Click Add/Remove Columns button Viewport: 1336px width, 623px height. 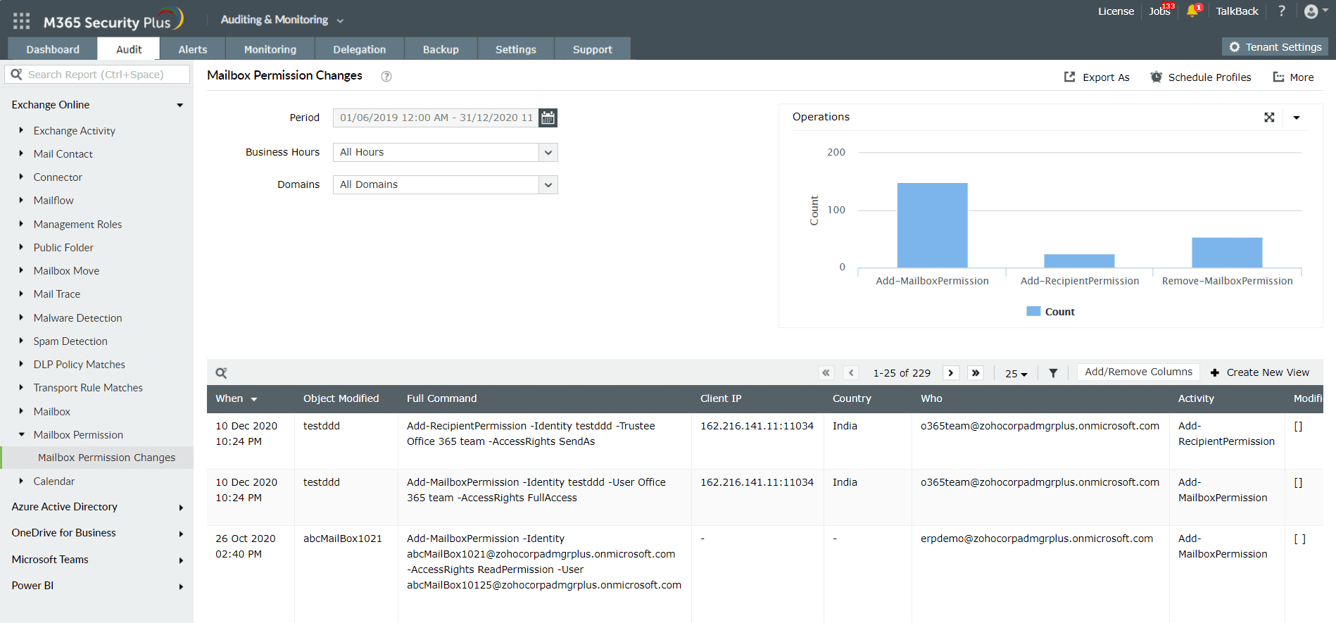pyautogui.click(x=1138, y=372)
